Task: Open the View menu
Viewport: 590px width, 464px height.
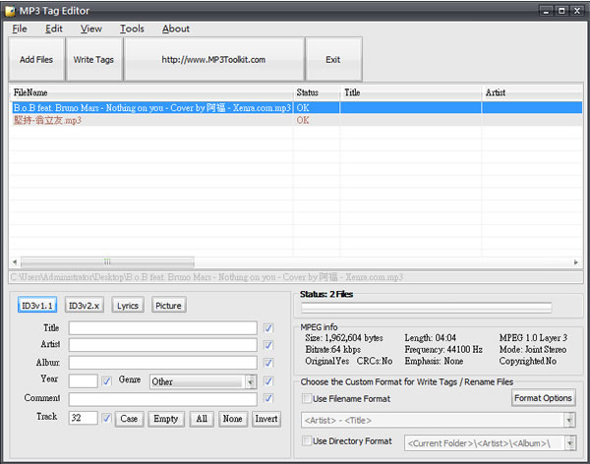Action: pyautogui.click(x=91, y=29)
